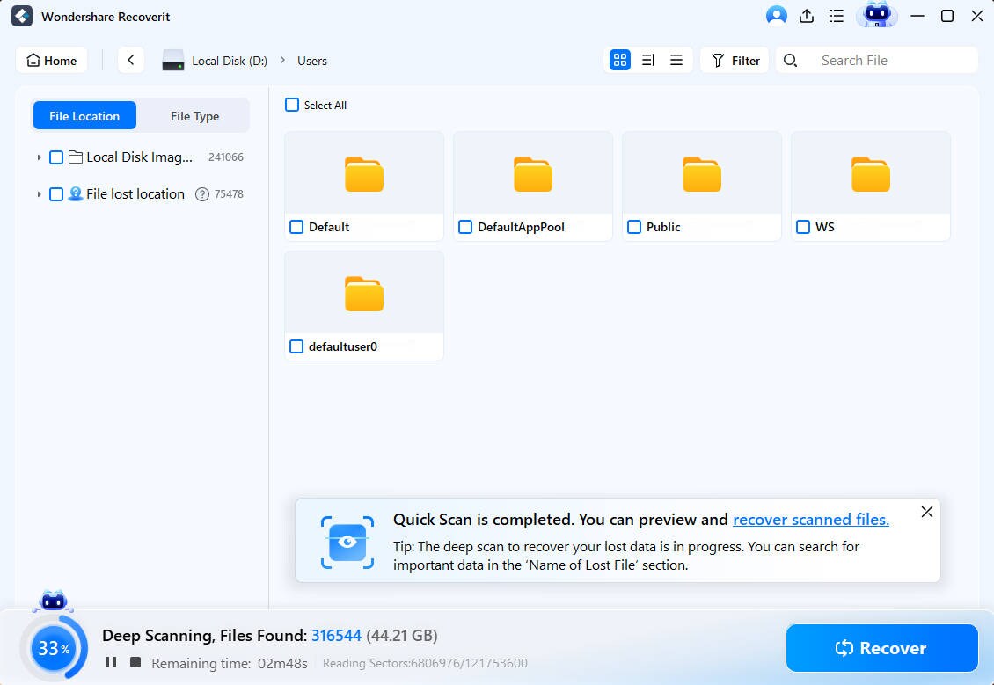Viewport: 994px width, 685px height.
Task: Click the upload/share icon in titlebar
Action: [805, 16]
